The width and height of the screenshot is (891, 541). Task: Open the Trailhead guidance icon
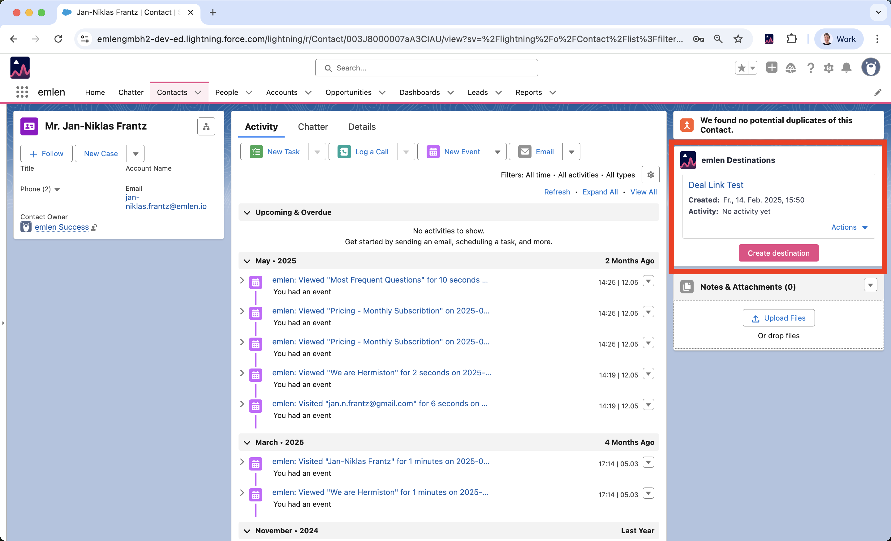pyautogui.click(x=791, y=68)
